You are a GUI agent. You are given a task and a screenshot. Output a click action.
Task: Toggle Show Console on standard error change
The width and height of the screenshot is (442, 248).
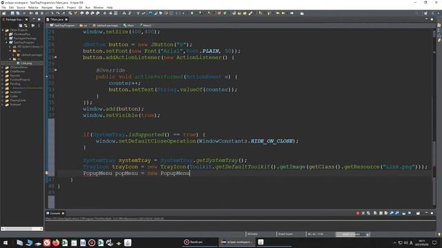tap(397, 213)
